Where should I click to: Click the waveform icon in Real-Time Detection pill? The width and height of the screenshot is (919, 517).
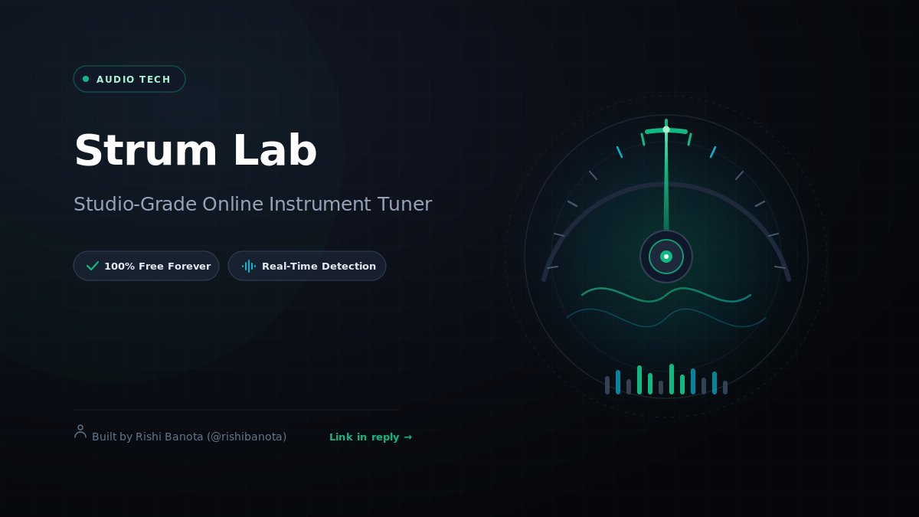pyautogui.click(x=249, y=266)
